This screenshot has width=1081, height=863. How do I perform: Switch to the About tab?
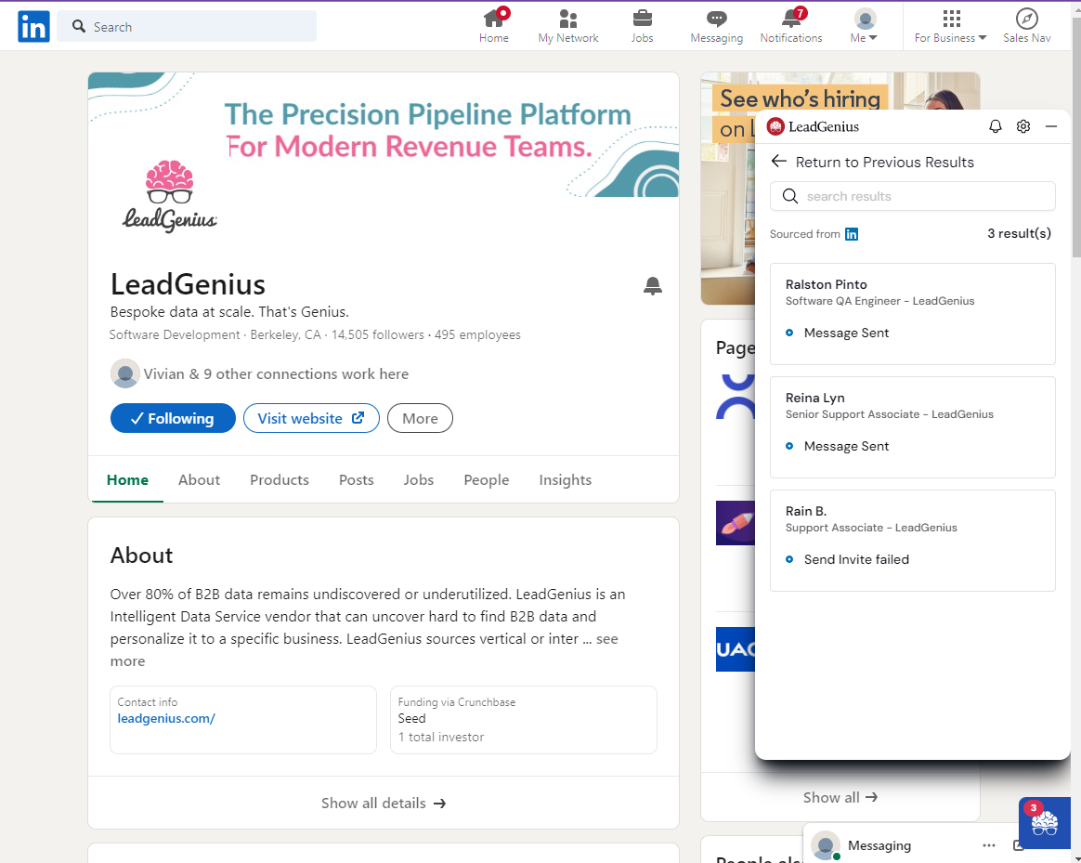click(x=200, y=479)
